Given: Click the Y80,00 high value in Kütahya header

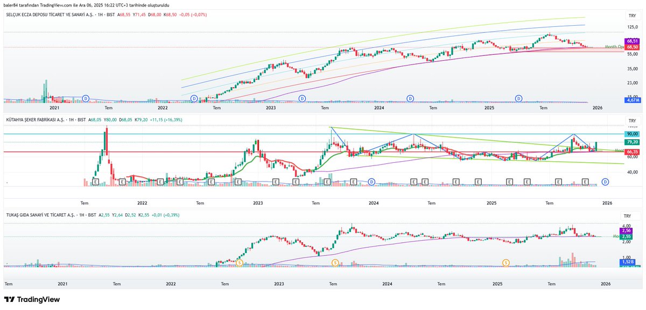Looking at the screenshot, I should click(x=110, y=119).
